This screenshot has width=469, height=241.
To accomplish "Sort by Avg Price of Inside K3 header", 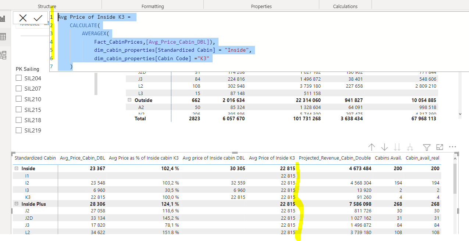I will click(x=272, y=158).
